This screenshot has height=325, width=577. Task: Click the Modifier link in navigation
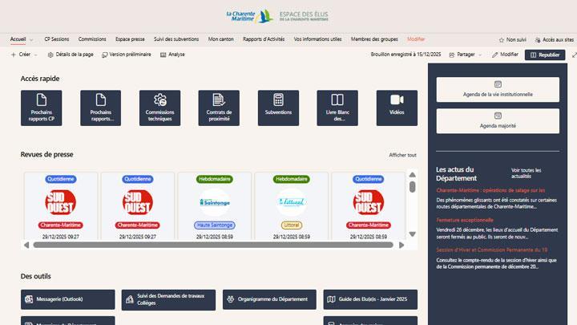tap(416, 39)
